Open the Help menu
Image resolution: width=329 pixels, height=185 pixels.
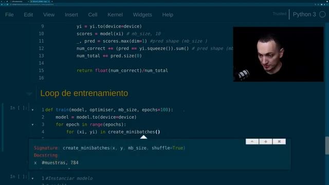[x=168, y=15]
